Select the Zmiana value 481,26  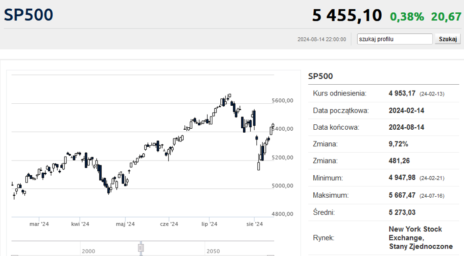click(x=399, y=161)
